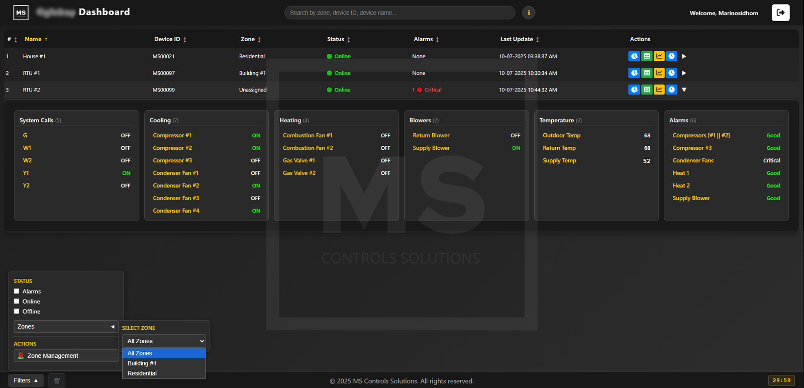Select All Zones option in list
Screen dimensions: 804x388
click(164, 353)
